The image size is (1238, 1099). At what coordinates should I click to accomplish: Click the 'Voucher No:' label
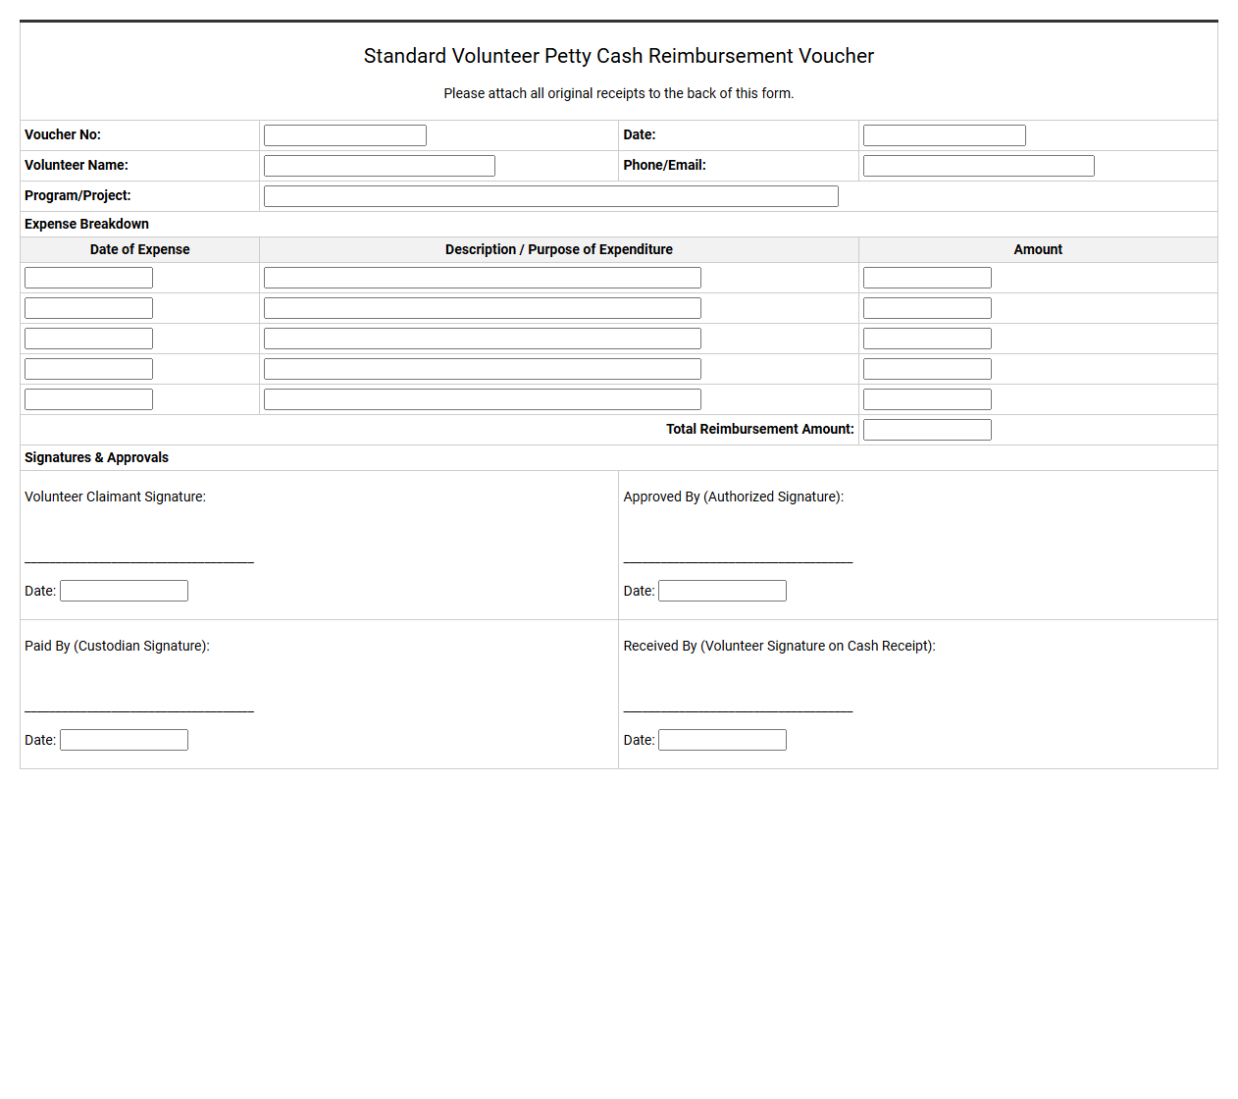pos(63,134)
